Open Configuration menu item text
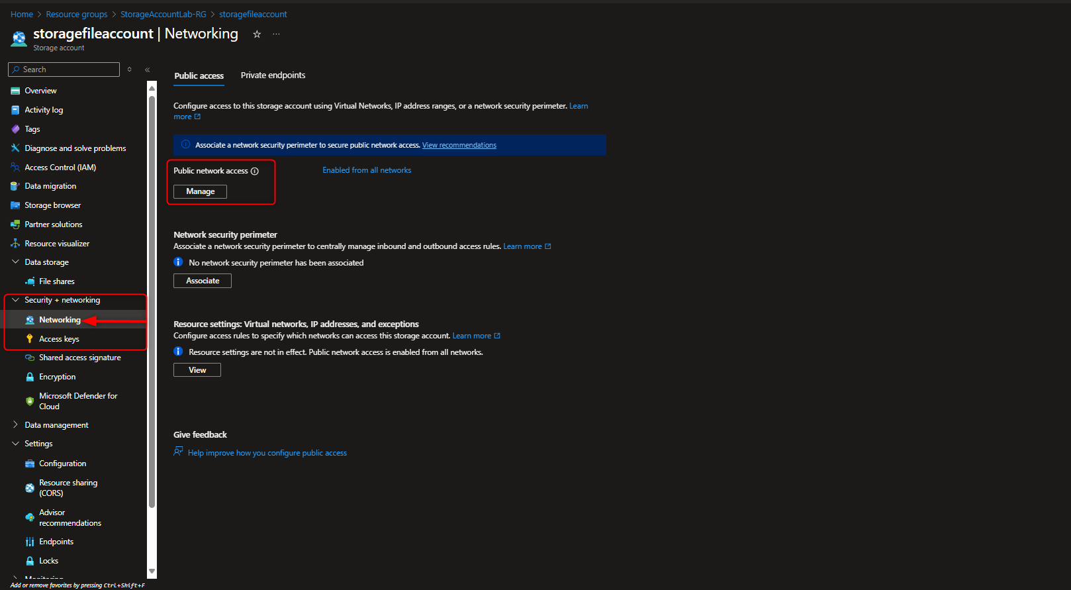Image resolution: width=1071 pixels, height=590 pixels. pos(63,464)
